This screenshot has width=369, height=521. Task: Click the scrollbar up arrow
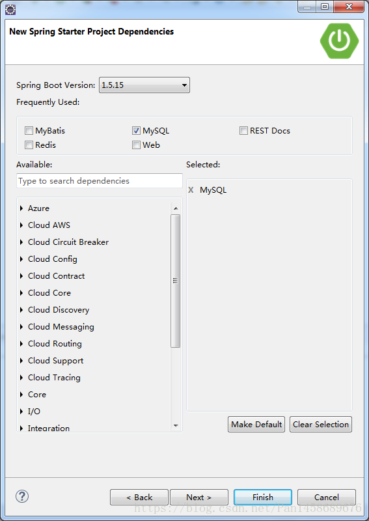tap(176, 208)
